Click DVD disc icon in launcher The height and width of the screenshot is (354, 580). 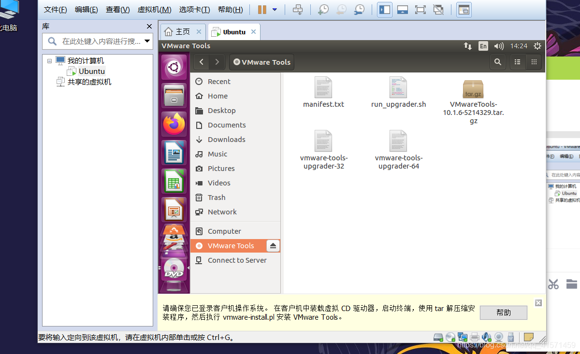[x=174, y=269]
